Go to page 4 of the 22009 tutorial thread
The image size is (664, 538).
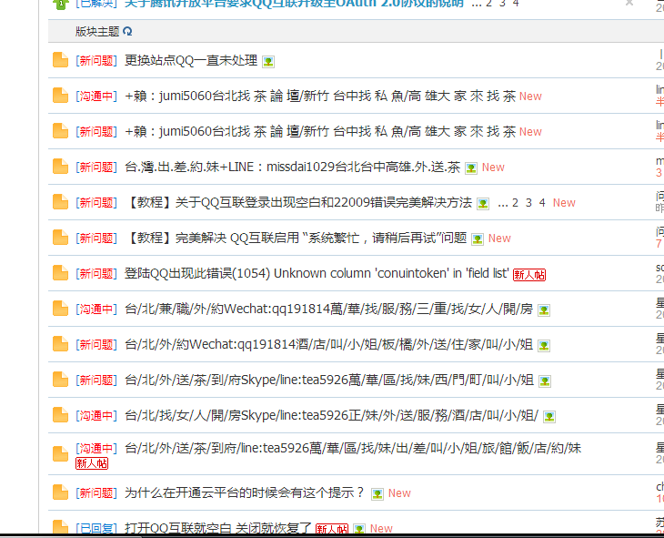point(542,203)
